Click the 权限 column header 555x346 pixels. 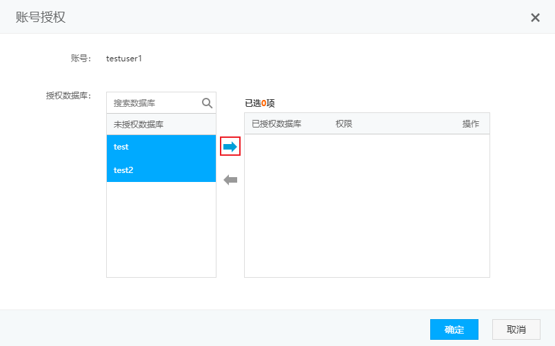click(x=344, y=124)
